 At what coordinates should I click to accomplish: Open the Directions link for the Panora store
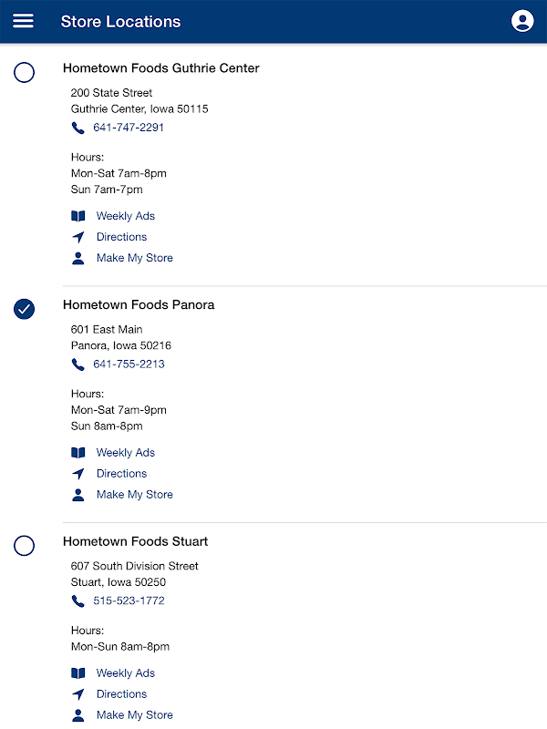pos(121,474)
